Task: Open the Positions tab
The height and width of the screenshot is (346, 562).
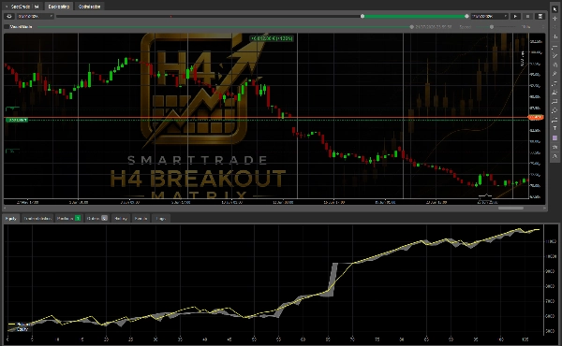Action: tap(68, 218)
